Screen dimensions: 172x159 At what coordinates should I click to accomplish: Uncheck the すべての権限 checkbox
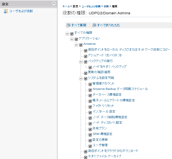point(72,34)
